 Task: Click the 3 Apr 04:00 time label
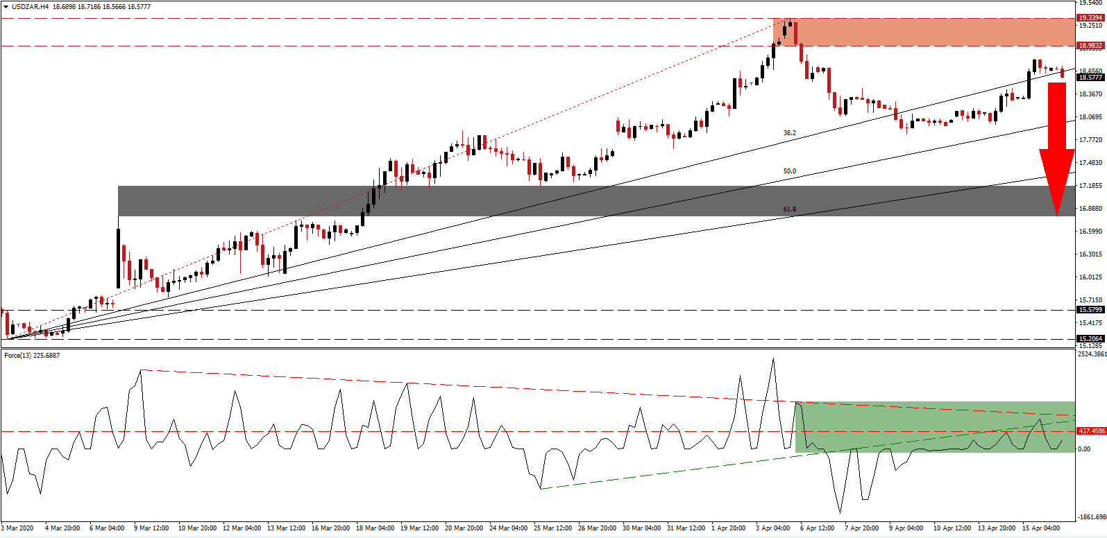[x=772, y=528]
